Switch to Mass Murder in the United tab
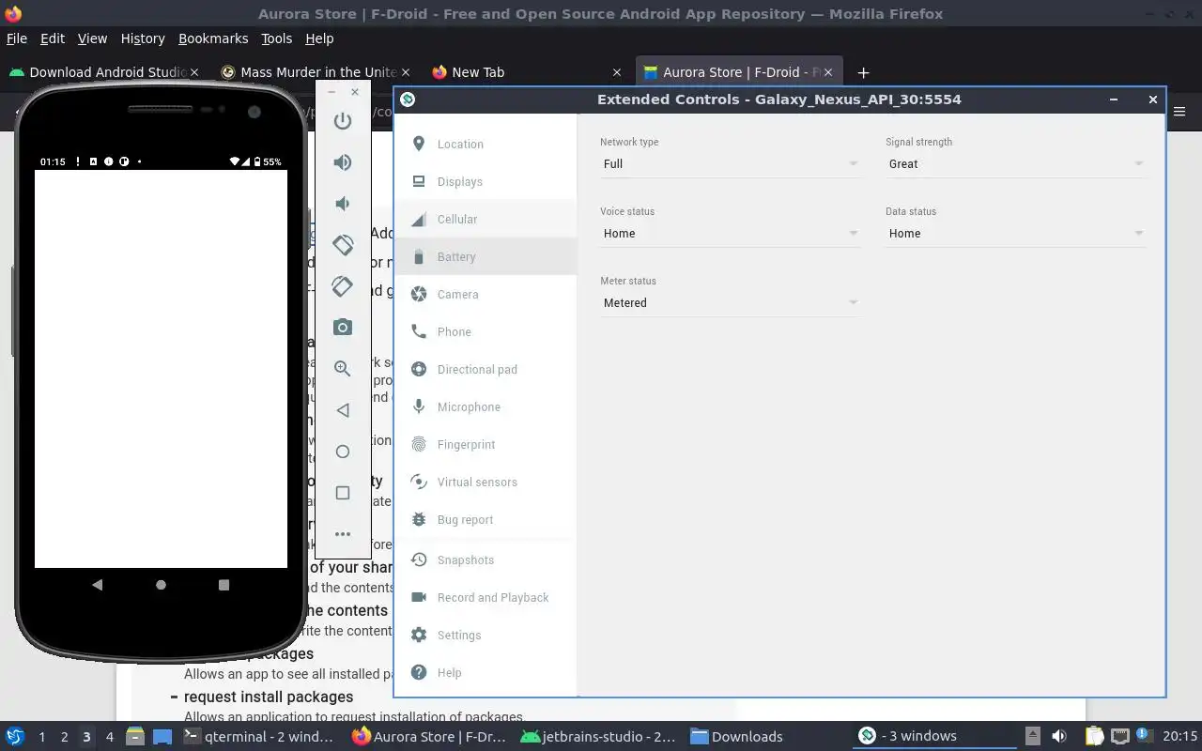The image size is (1202, 751). [x=317, y=72]
